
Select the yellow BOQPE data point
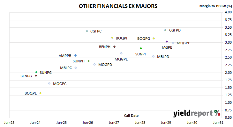coord(40,93)
